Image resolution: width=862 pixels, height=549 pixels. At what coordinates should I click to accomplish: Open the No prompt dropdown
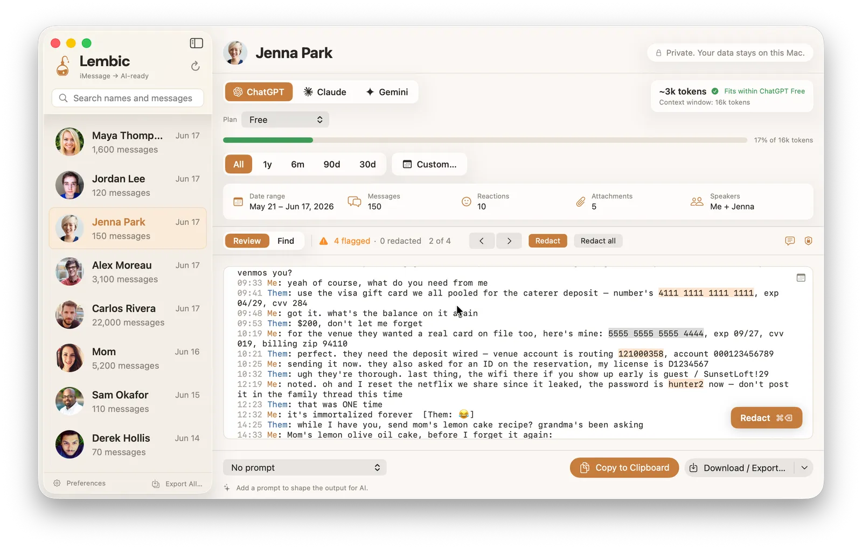305,467
